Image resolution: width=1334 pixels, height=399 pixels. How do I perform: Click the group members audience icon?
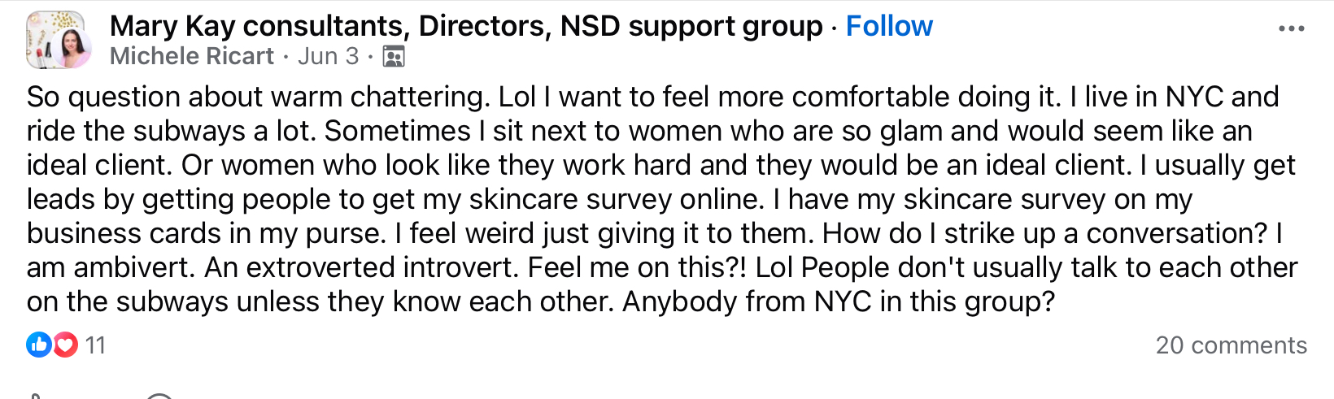[x=394, y=57]
